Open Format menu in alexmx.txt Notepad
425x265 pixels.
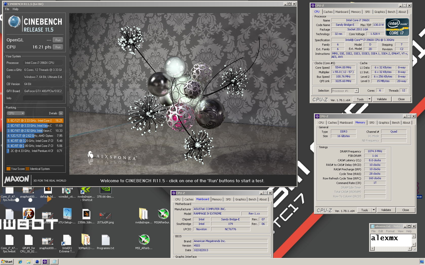point(390,231)
